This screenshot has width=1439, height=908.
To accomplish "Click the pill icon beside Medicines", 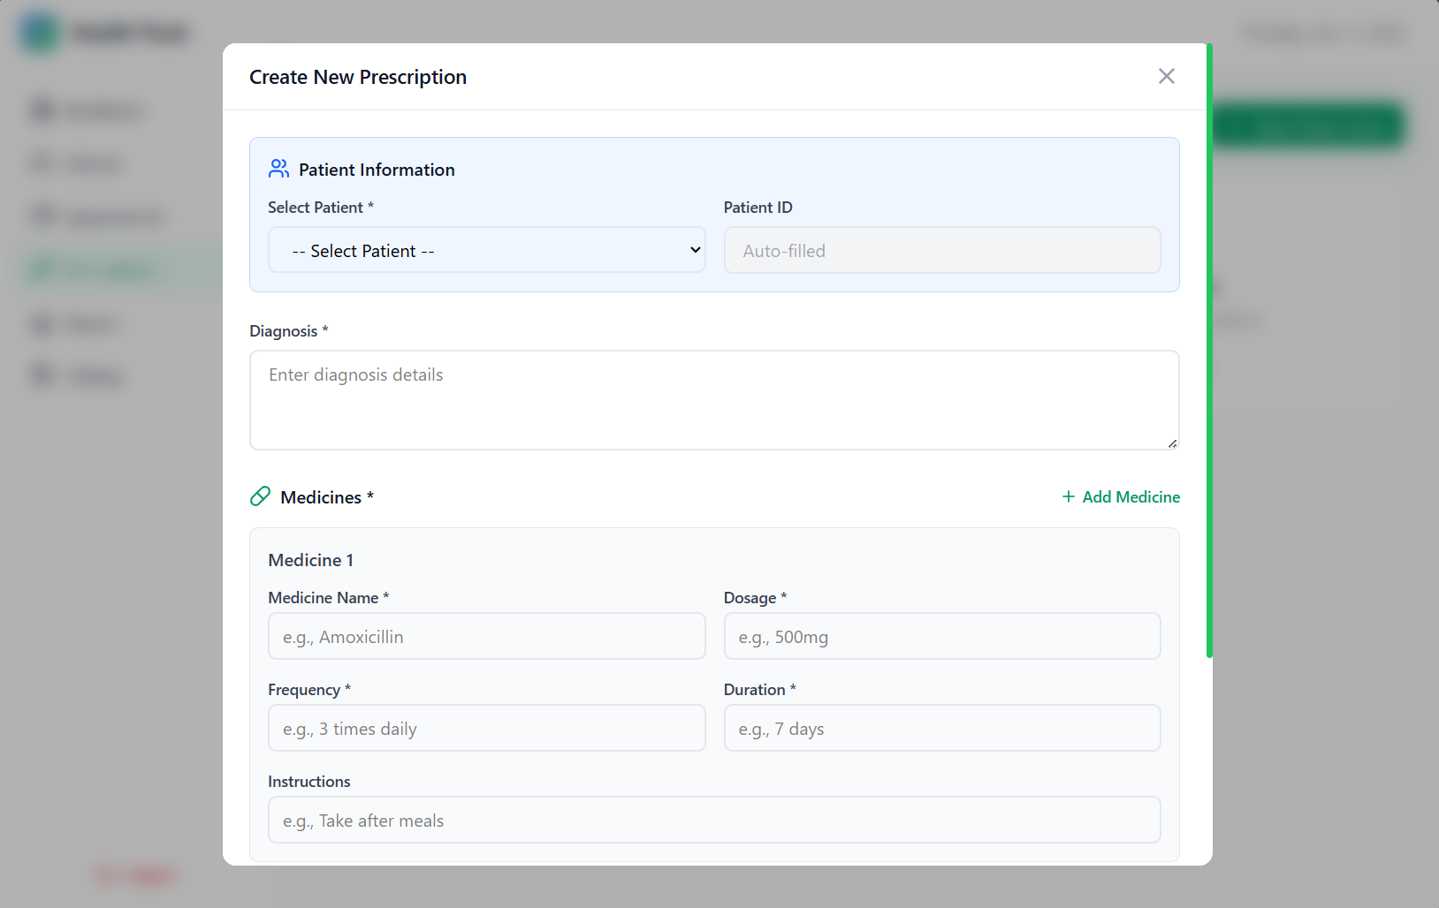I will [260, 496].
